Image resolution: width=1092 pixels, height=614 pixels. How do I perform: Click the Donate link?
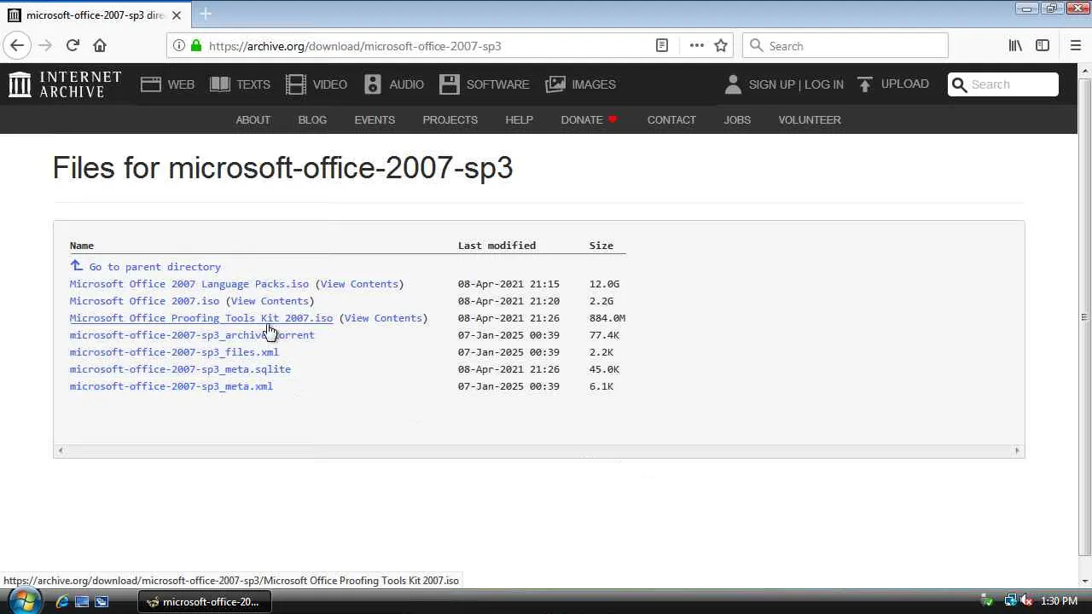tap(589, 120)
